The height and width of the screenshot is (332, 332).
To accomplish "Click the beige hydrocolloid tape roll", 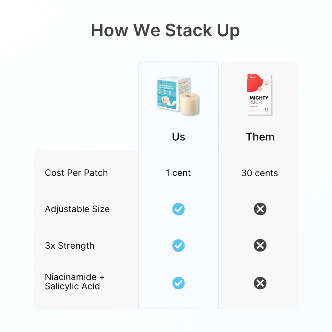I will click(x=190, y=104).
